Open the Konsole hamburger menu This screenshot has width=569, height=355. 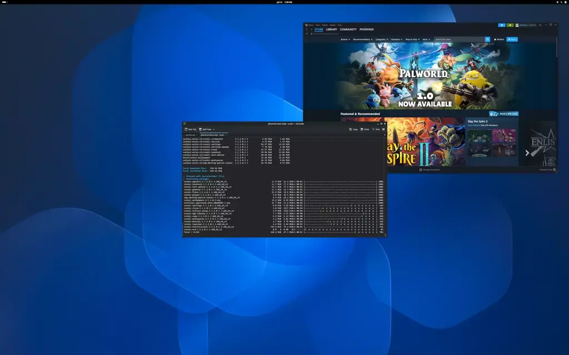point(383,129)
